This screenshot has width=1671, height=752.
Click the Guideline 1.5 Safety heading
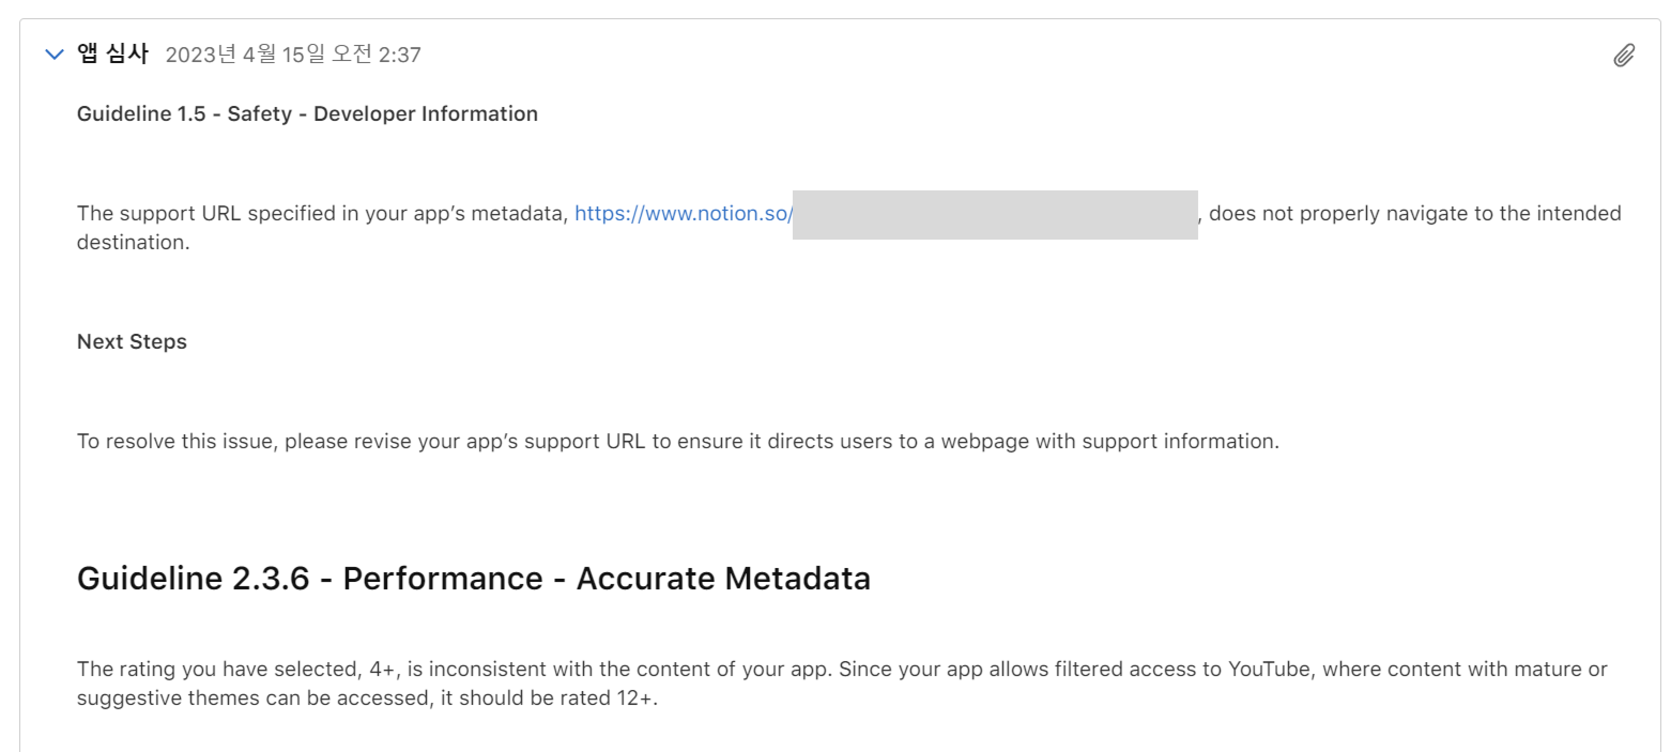[x=308, y=114]
